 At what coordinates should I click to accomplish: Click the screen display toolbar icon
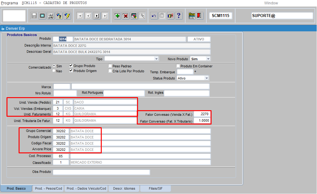[42, 16]
